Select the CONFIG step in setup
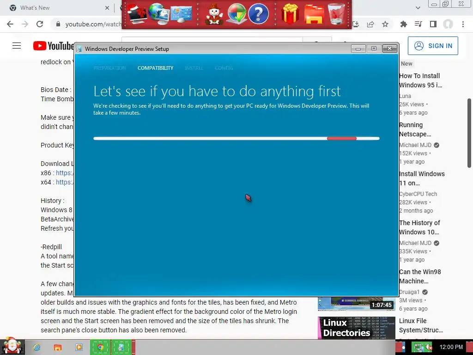This screenshot has height=355, width=473. pyautogui.click(x=224, y=68)
